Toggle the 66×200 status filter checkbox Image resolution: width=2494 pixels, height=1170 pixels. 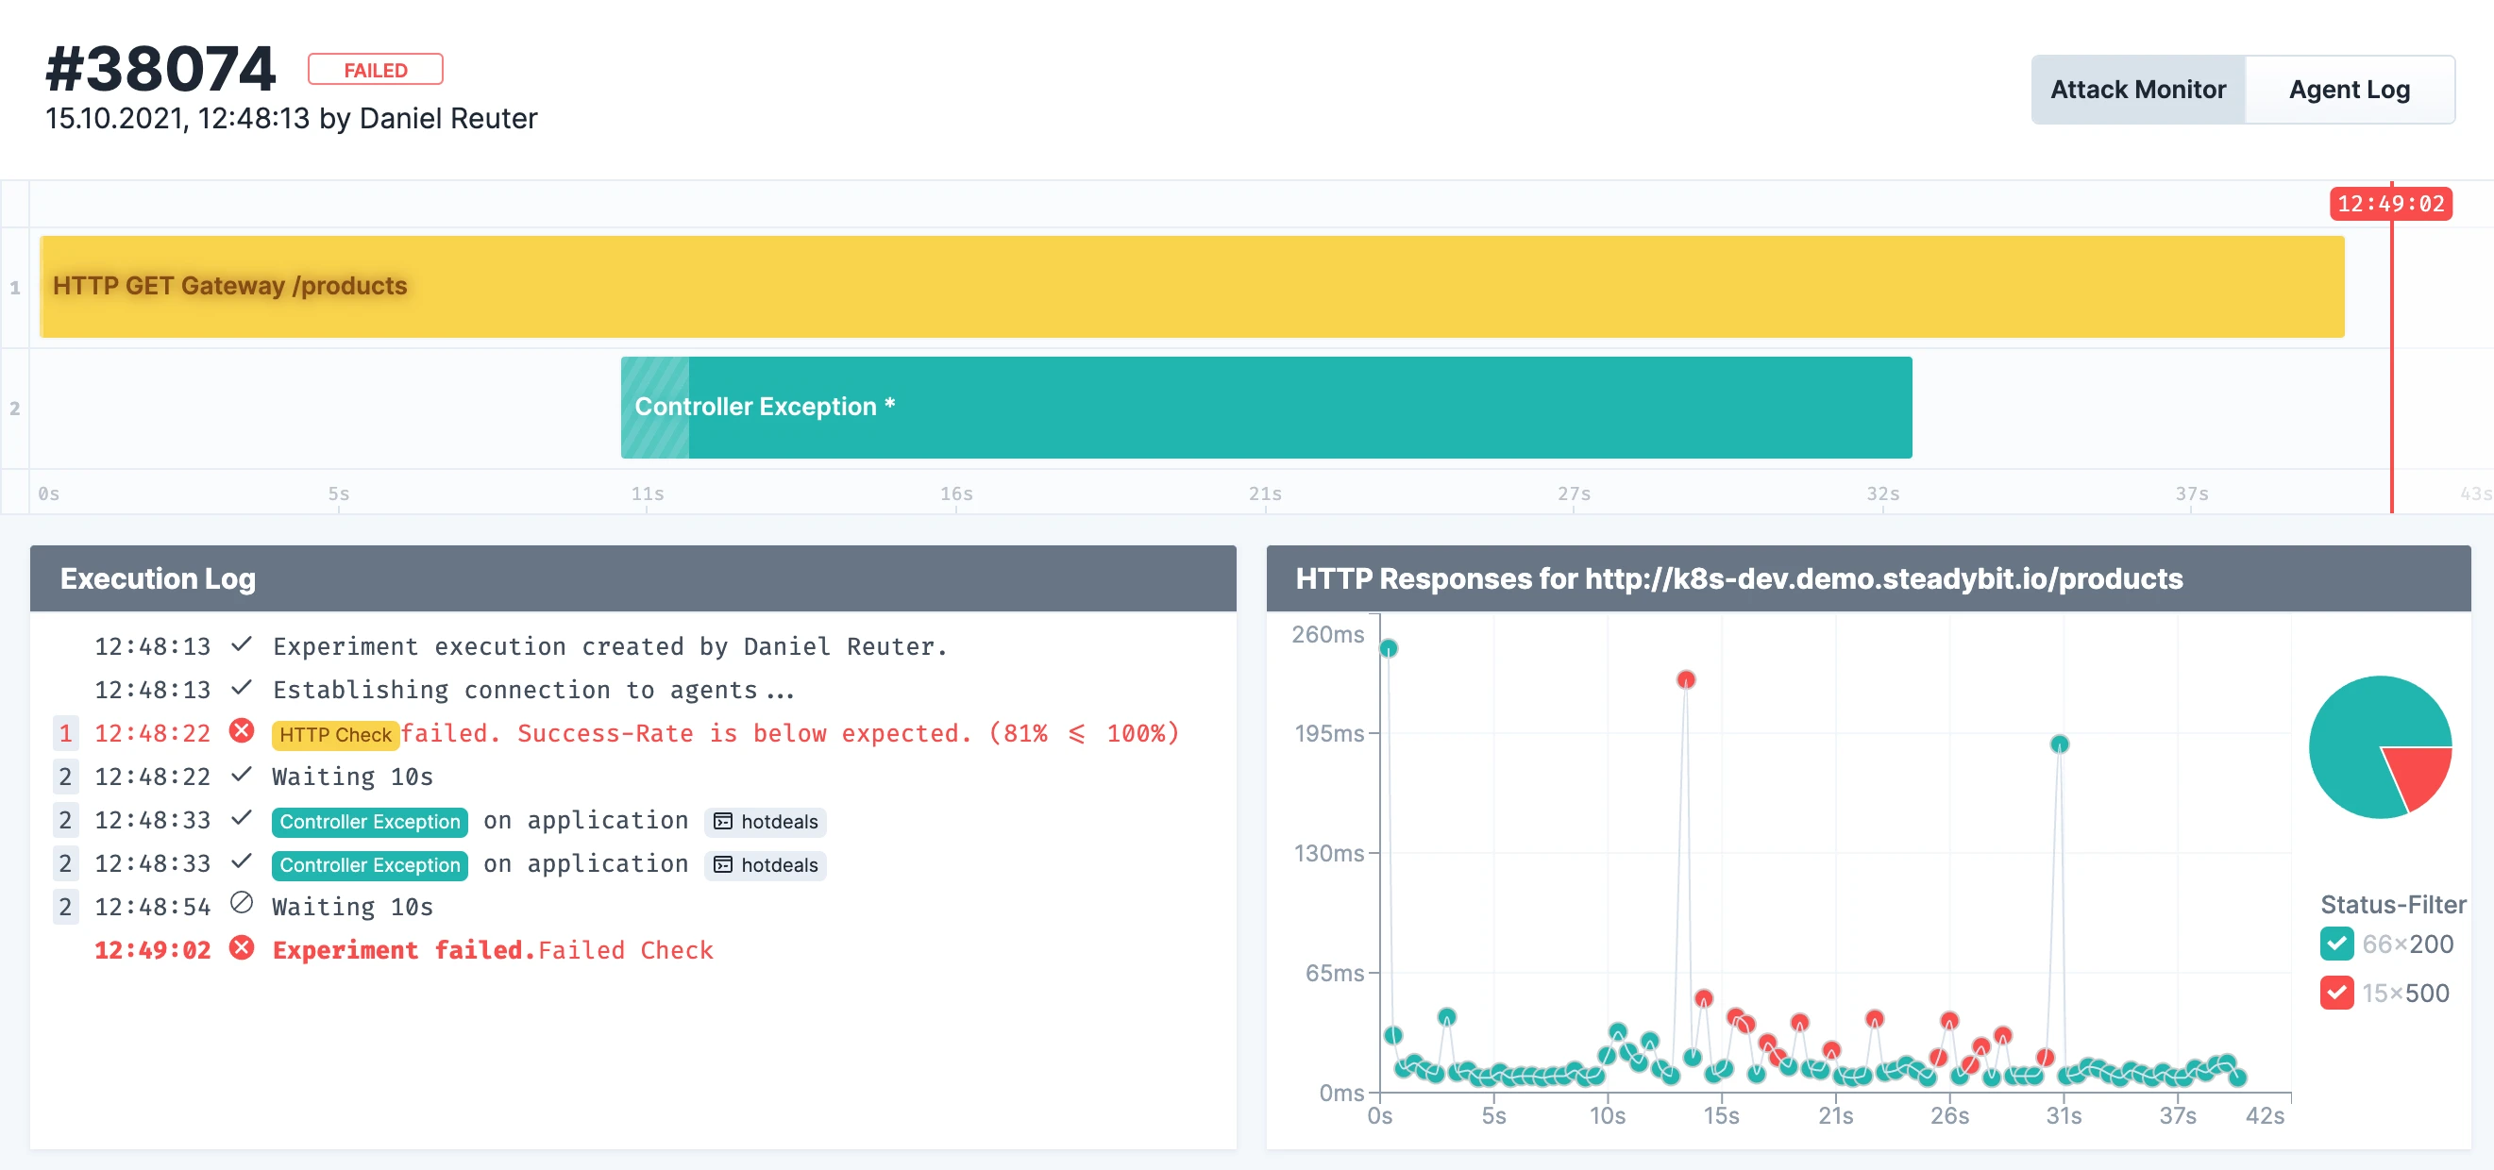click(2336, 944)
